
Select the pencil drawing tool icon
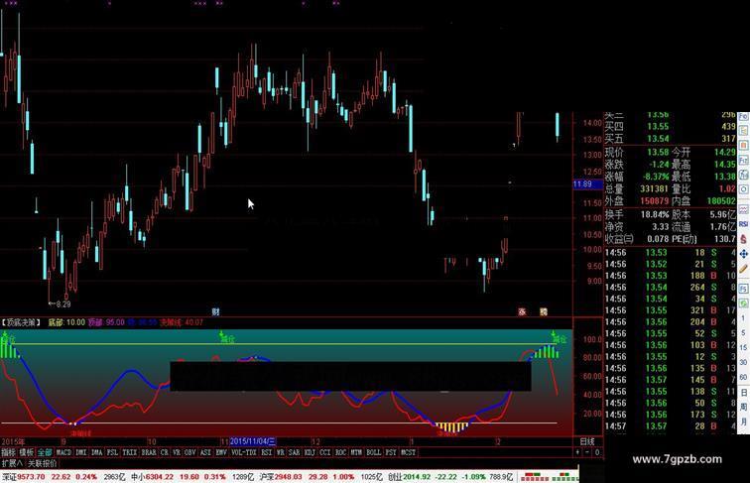point(743,269)
